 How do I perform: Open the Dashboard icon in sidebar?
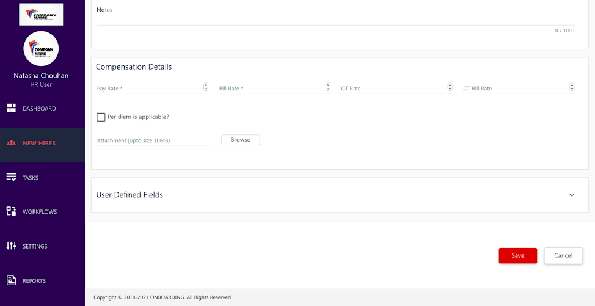click(12, 108)
